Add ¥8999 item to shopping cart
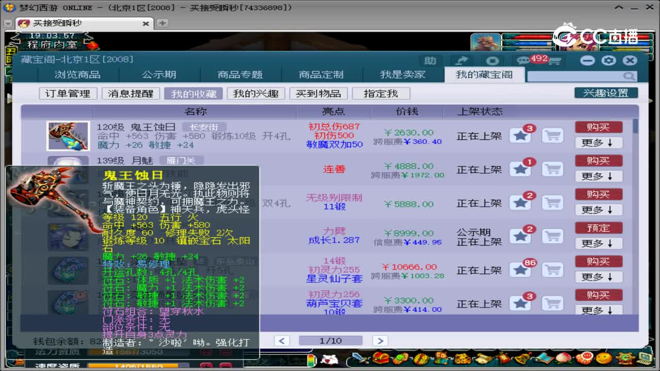 pyautogui.click(x=552, y=237)
